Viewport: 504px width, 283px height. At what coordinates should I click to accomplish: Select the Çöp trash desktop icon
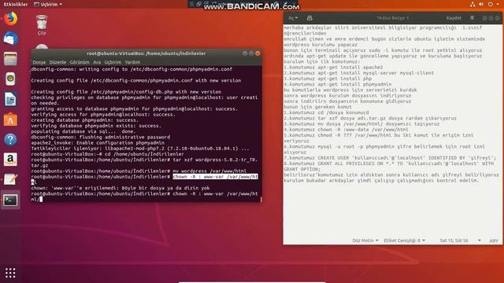click(42, 25)
